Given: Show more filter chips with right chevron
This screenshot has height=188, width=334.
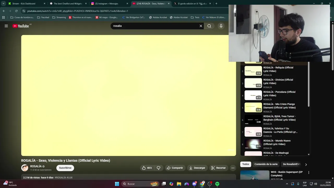Looking at the screenshot, I should tap(306, 164).
